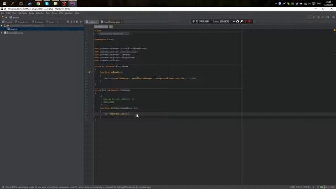Open the View menu
The image size is (336, 189).
coord(14,13)
